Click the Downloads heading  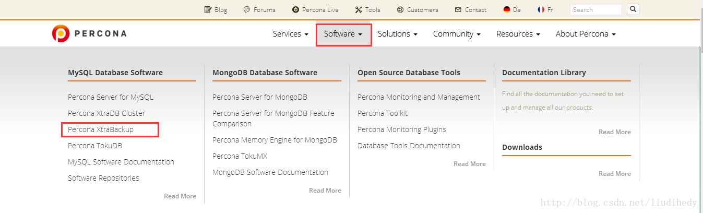[x=522, y=147]
